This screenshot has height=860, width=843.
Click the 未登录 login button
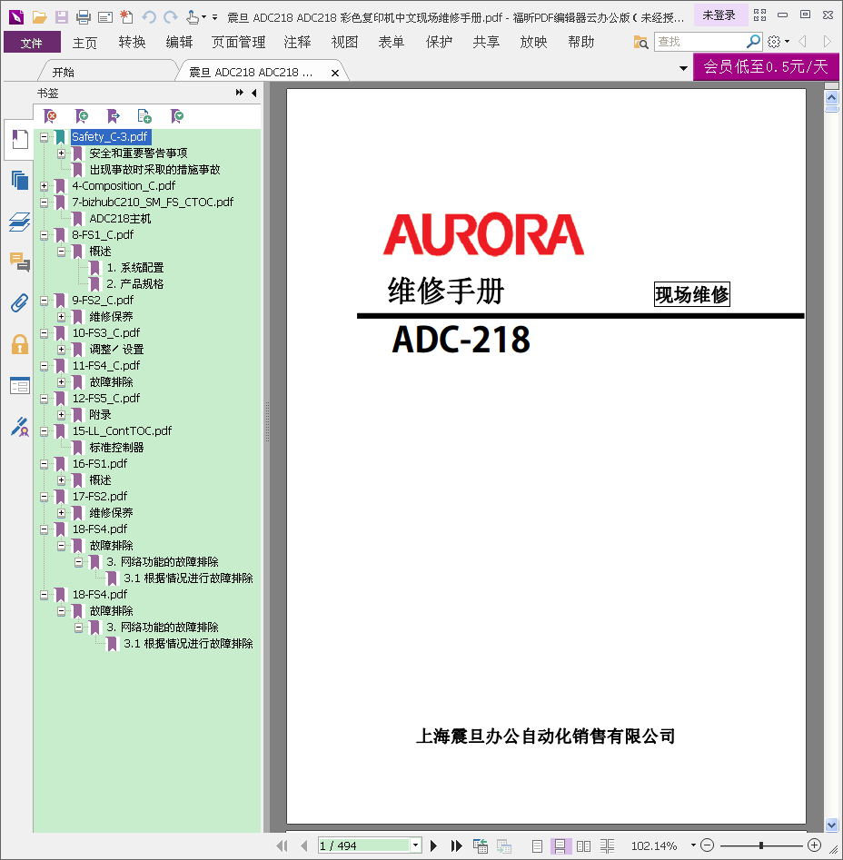(x=719, y=15)
